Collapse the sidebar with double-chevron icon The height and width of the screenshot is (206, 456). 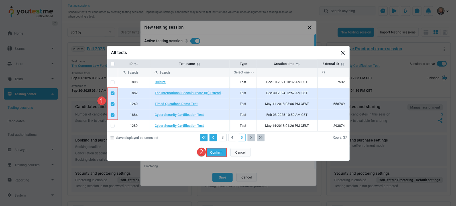point(55,23)
